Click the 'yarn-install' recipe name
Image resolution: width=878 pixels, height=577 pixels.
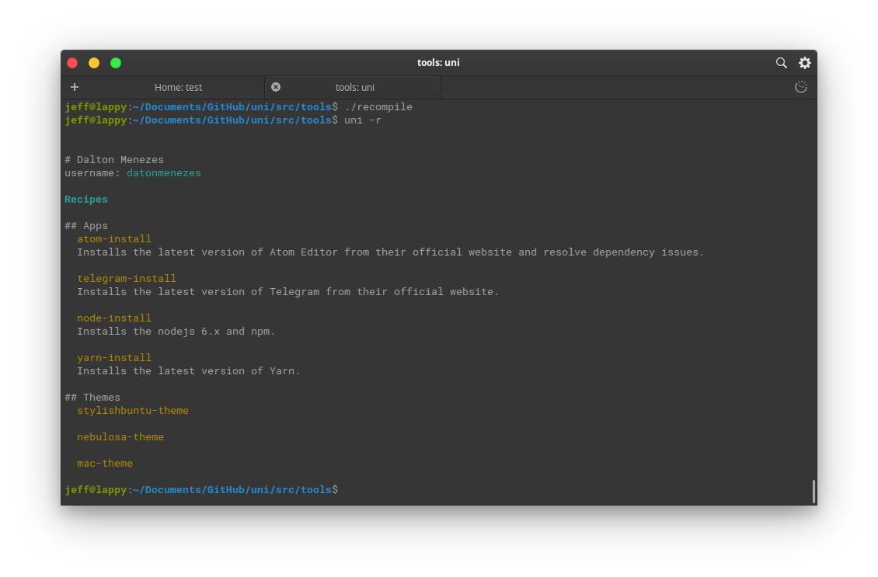point(114,358)
